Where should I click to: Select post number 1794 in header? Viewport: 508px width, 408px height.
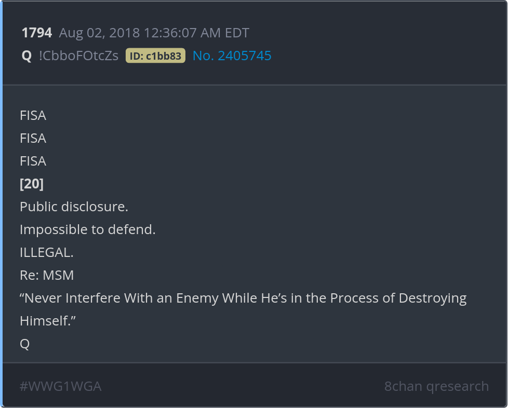(x=36, y=33)
